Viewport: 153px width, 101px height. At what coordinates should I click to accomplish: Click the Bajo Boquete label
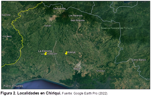[78, 20]
